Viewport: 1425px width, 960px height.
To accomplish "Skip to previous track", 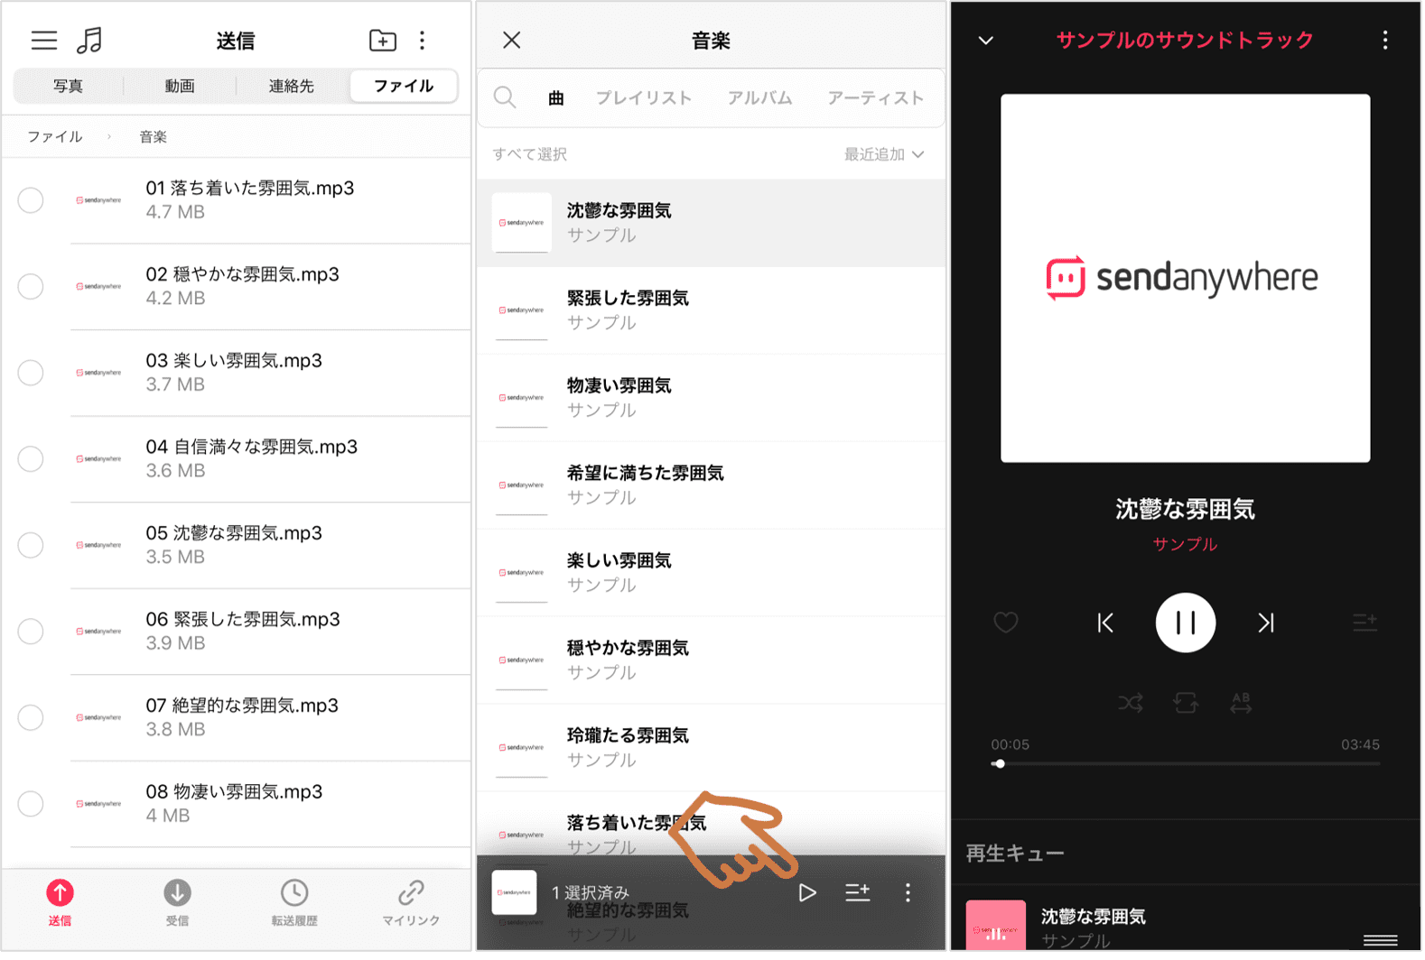I will click(x=1105, y=623).
